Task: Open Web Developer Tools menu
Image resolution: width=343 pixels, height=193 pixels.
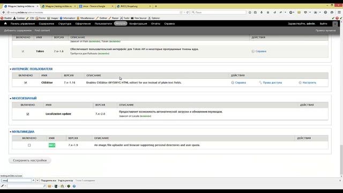Action: [125, 18]
